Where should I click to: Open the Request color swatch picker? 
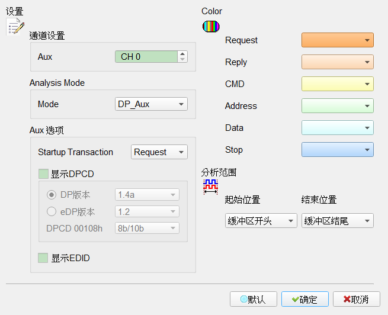point(338,40)
